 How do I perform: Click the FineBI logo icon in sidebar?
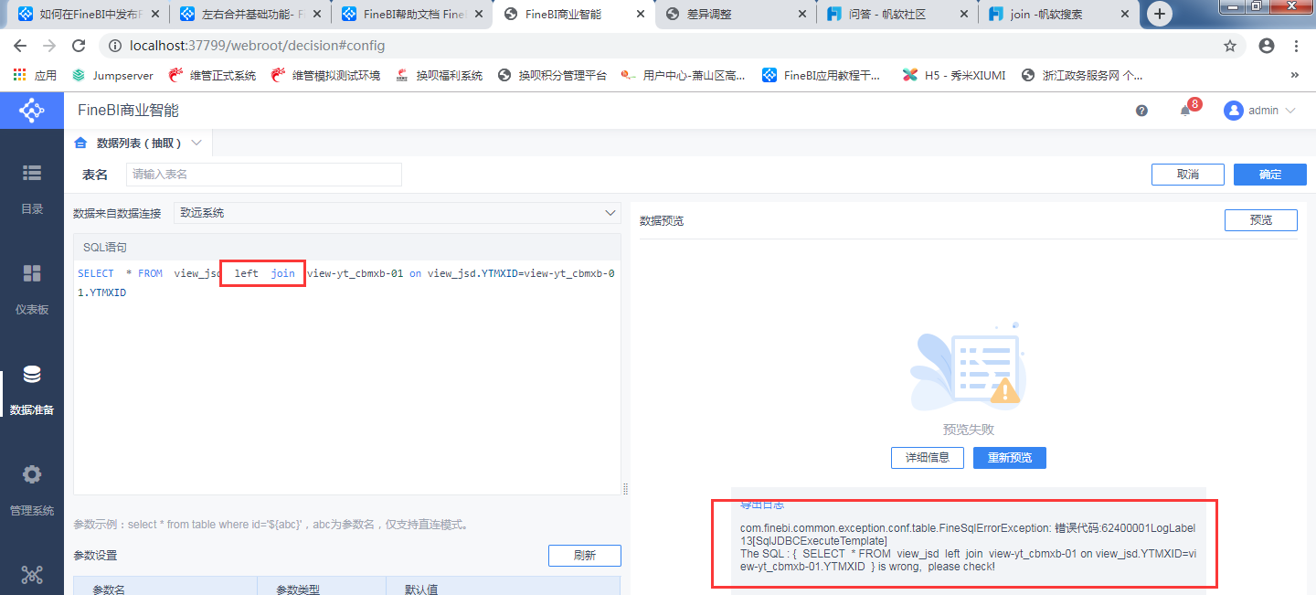32,111
